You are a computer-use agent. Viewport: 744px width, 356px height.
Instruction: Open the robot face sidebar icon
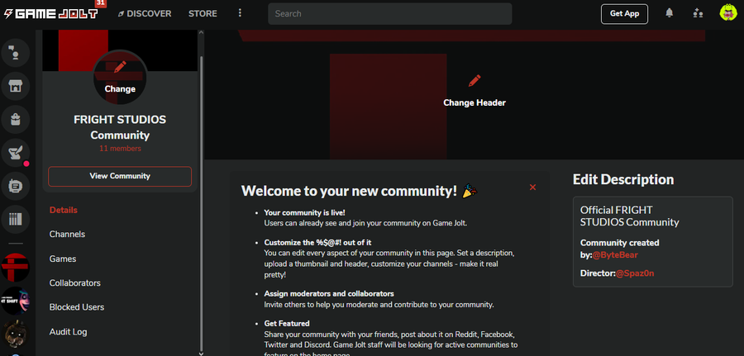[16, 186]
